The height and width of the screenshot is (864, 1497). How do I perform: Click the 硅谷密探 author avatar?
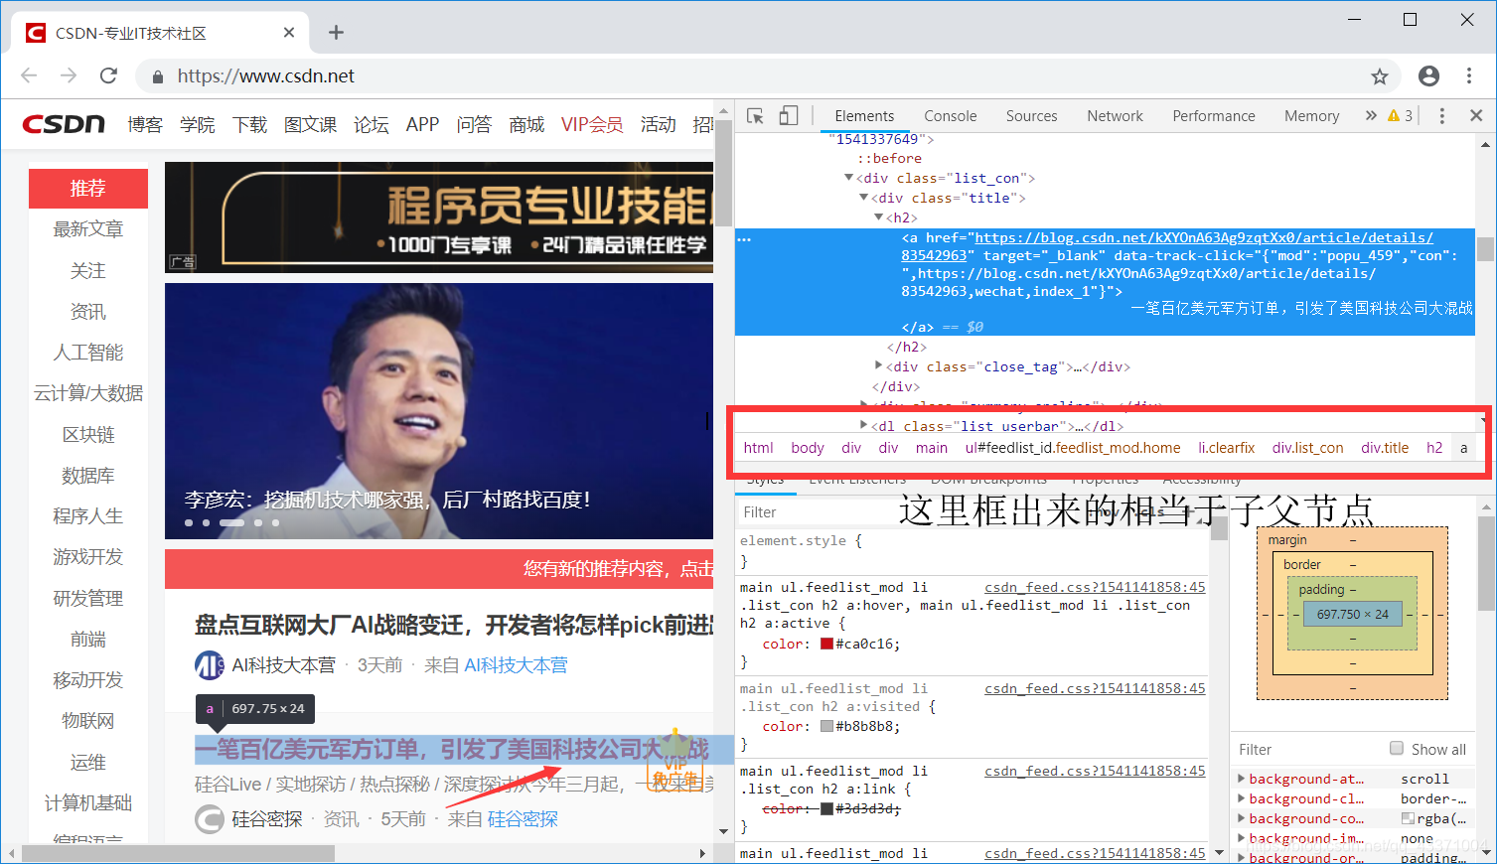pos(210,819)
